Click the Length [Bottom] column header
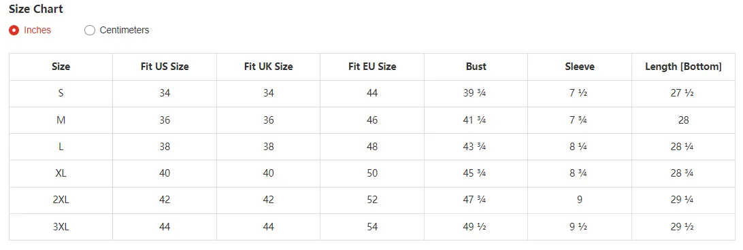The width and height of the screenshot is (743, 250). pyautogui.click(x=683, y=67)
